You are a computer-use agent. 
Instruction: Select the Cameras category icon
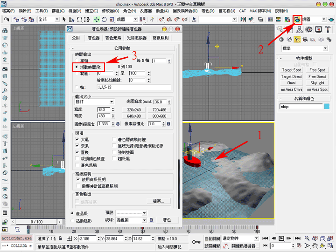[305, 40]
